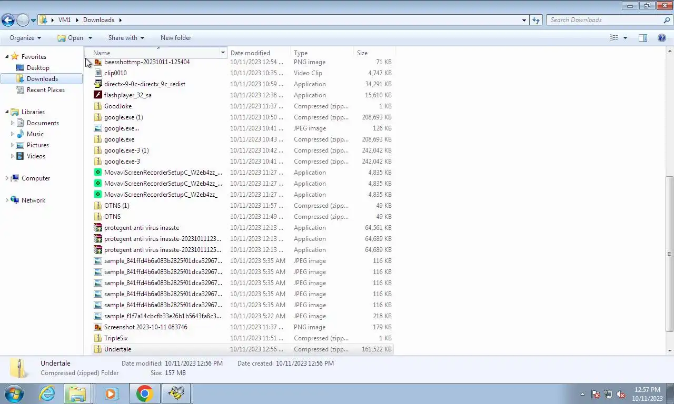
Task: Select the file named OTNS
Action: pyautogui.click(x=112, y=217)
